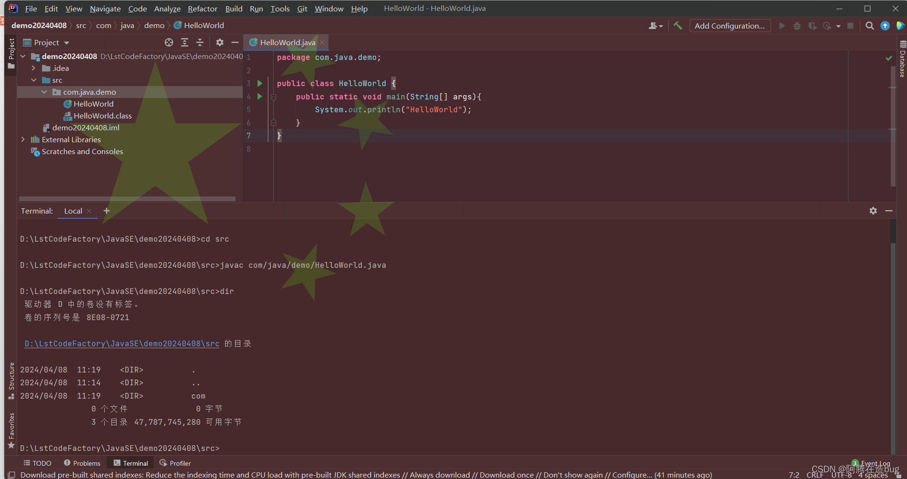This screenshot has width=907, height=479.
Task: Open the Event Log
Action: (x=871, y=463)
